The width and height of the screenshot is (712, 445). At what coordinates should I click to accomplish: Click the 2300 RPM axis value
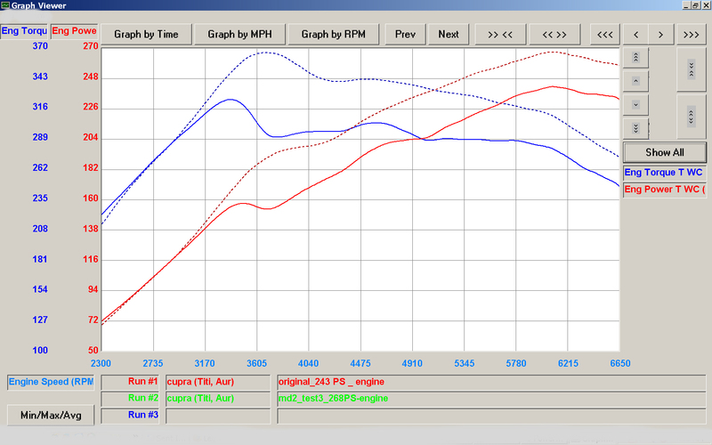101,363
